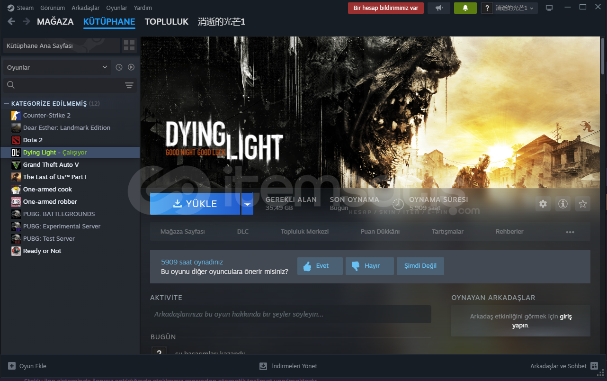Go to the KÜTÜPHANE tab
Image resolution: width=607 pixels, height=381 pixels.
coord(109,22)
